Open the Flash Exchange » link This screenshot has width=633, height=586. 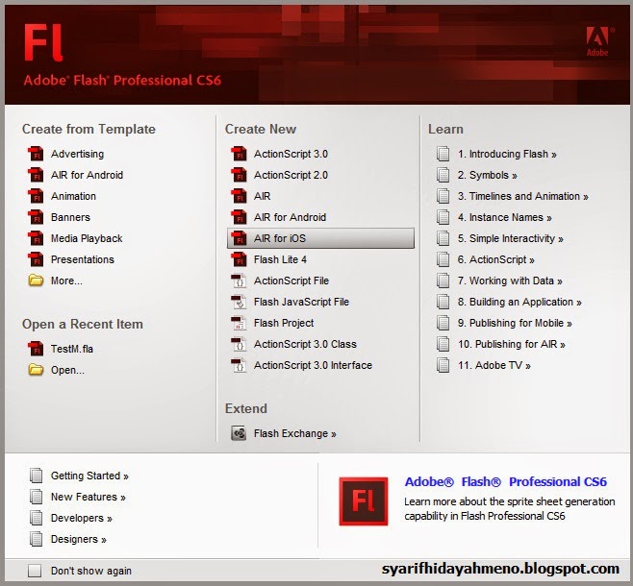point(294,433)
